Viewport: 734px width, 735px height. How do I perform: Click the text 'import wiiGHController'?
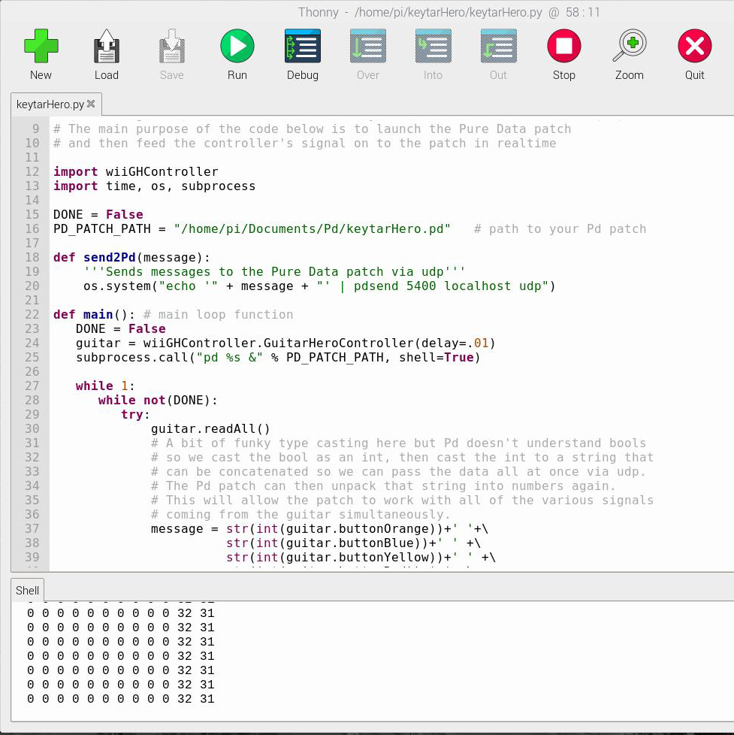coord(136,171)
